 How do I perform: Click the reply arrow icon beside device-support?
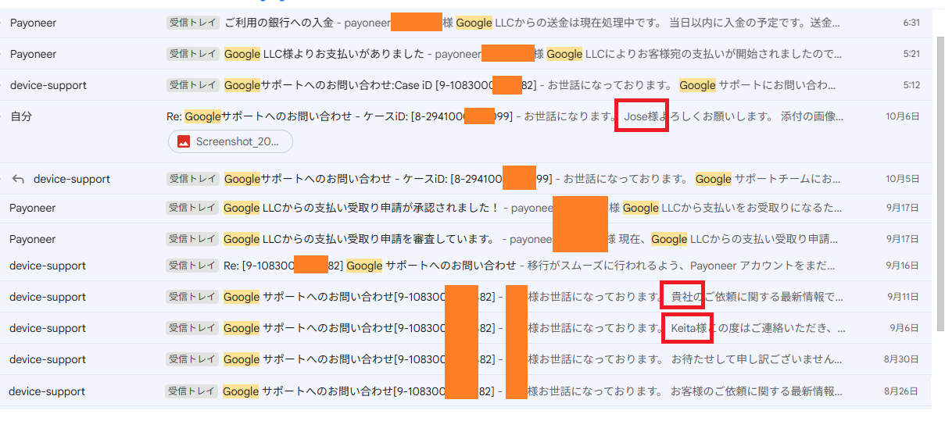coord(19,179)
